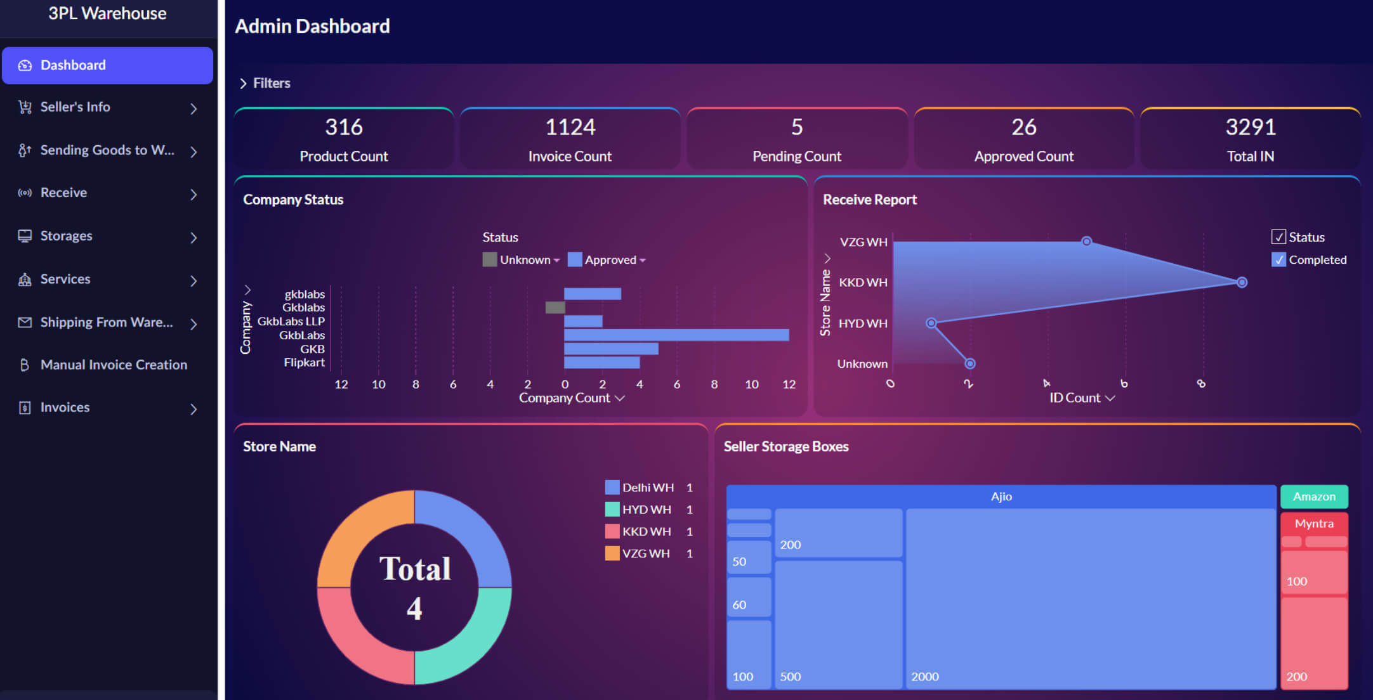This screenshot has width=1373, height=700.
Task: Click the Sending Goods to Warehouse icon
Action: [25, 150]
